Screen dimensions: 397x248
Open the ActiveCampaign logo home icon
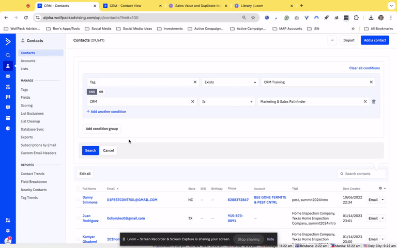coord(8,41)
